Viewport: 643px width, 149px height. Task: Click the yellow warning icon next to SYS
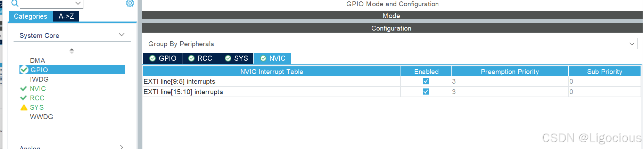click(24, 108)
